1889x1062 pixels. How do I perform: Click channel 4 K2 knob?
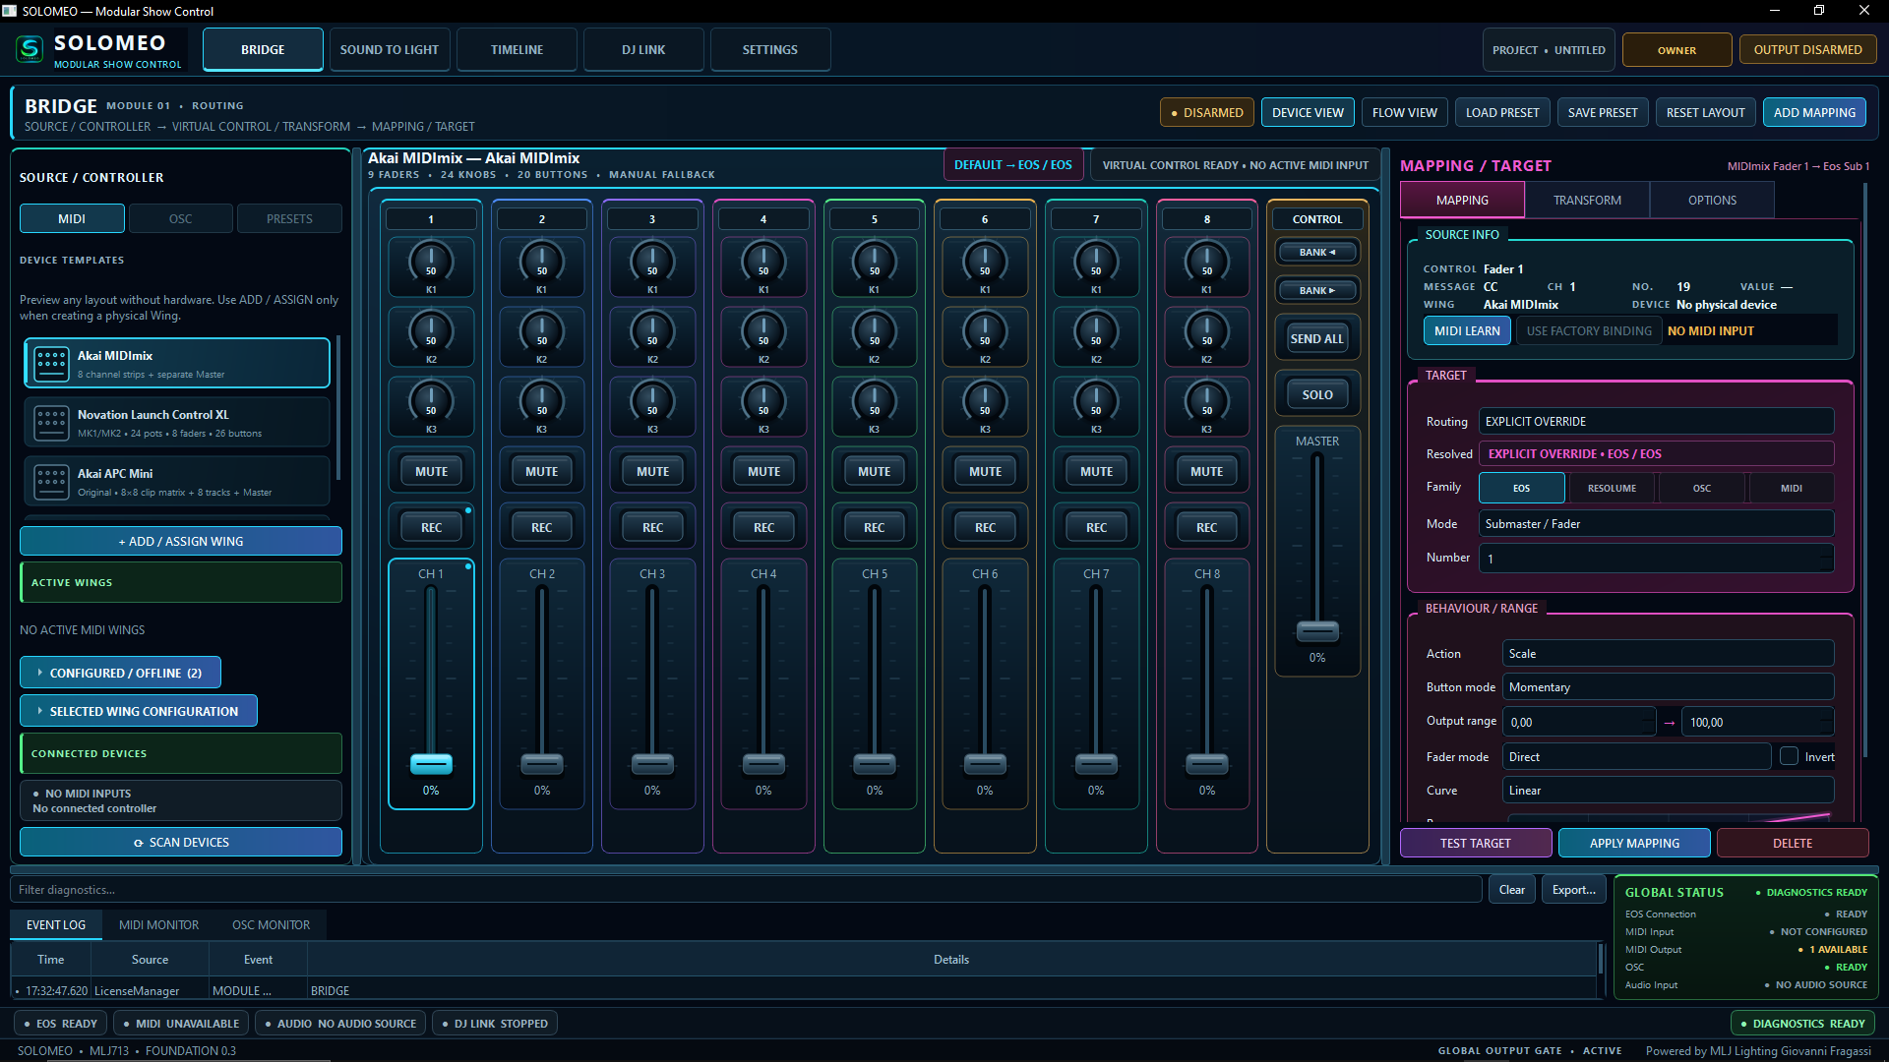click(x=763, y=331)
